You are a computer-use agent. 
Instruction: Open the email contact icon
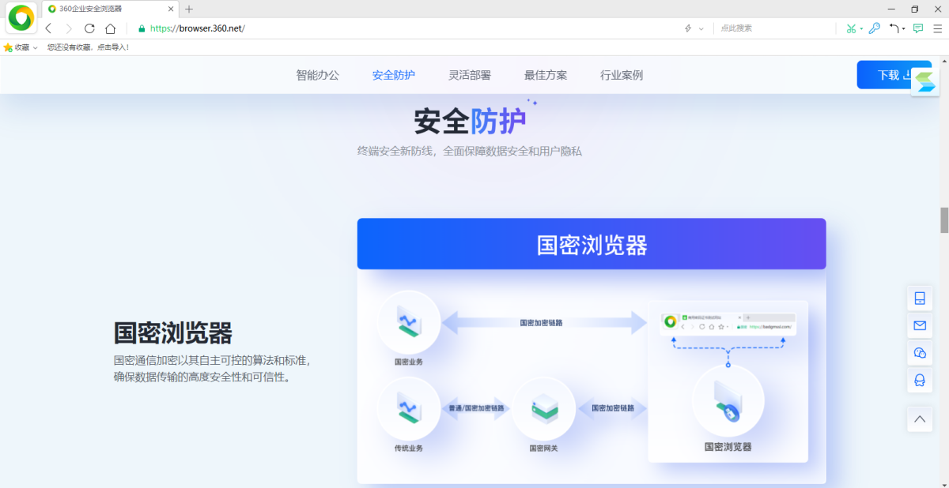[920, 325]
